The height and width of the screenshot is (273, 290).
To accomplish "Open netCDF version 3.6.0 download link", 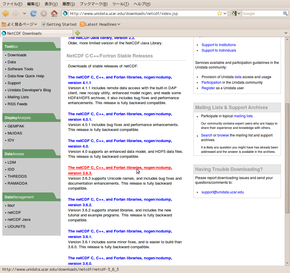I will coord(120,261).
